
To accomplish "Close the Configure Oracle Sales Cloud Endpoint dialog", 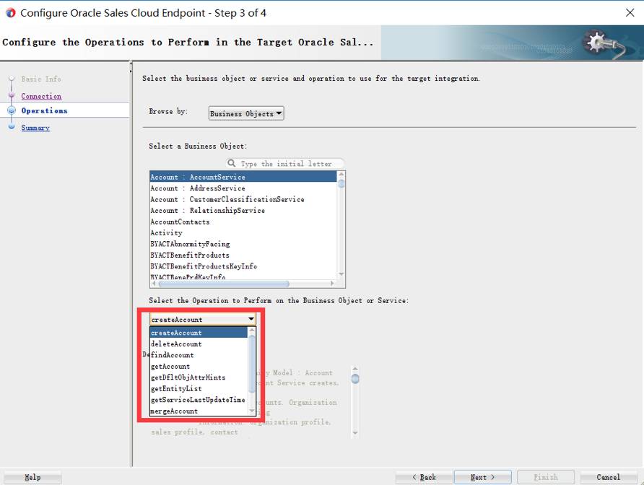I will point(630,13).
